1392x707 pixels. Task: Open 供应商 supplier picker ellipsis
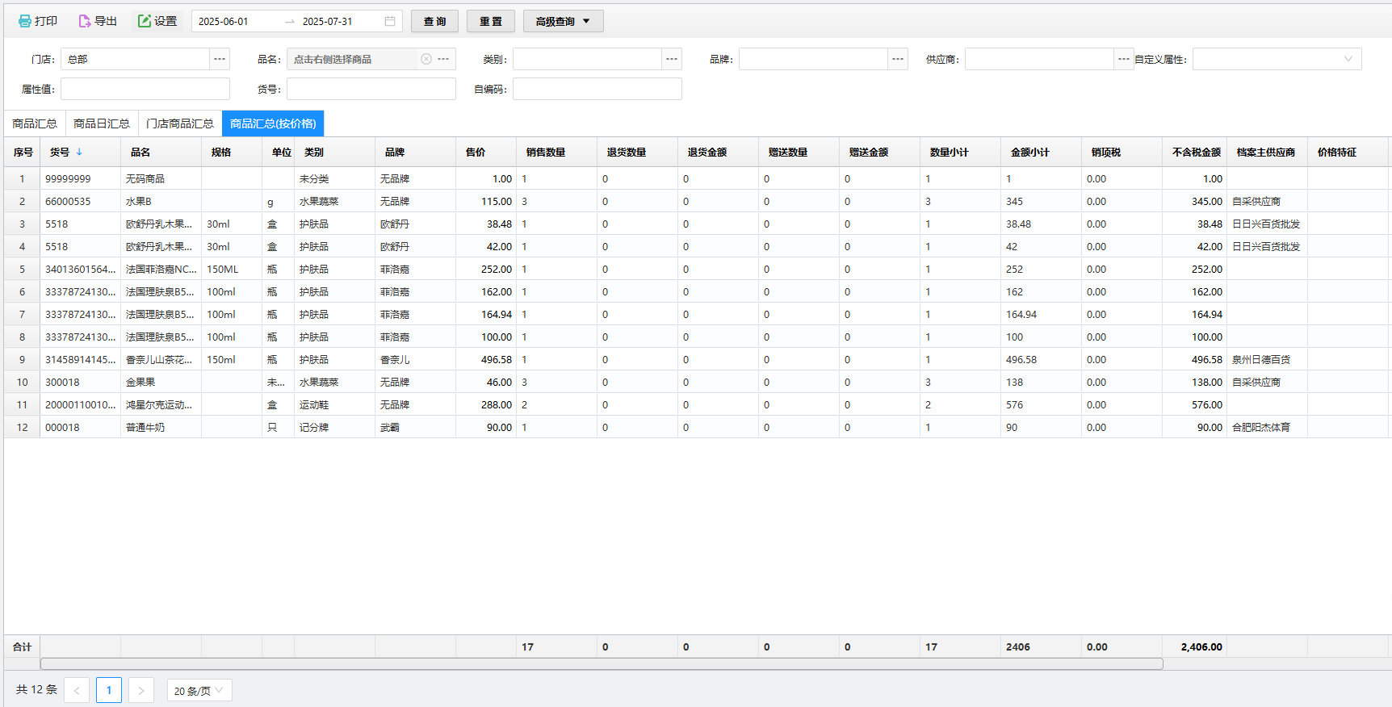click(x=1124, y=59)
